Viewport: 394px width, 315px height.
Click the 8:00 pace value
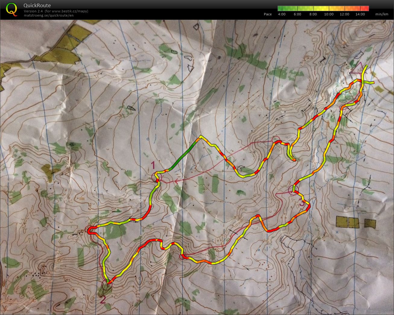[313, 14]
